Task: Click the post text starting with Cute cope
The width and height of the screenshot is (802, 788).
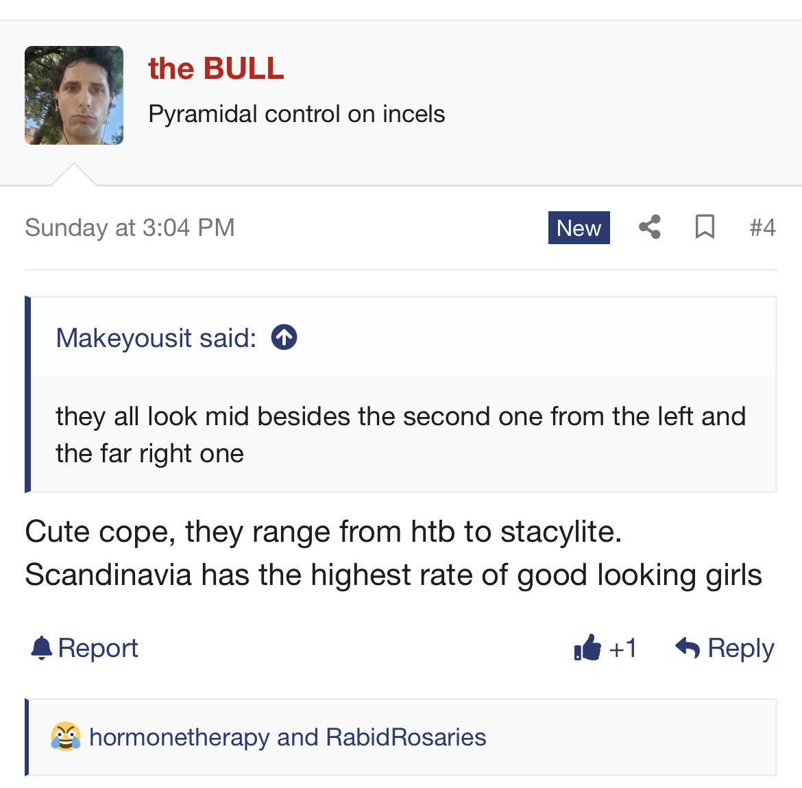Action: click(x=393, y=553)
